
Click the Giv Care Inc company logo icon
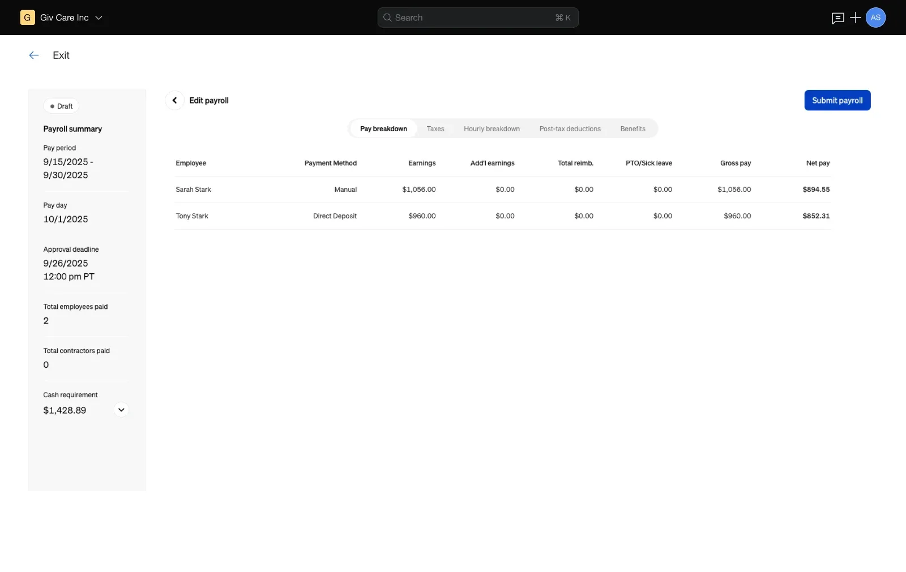click(x=27, y=18)
